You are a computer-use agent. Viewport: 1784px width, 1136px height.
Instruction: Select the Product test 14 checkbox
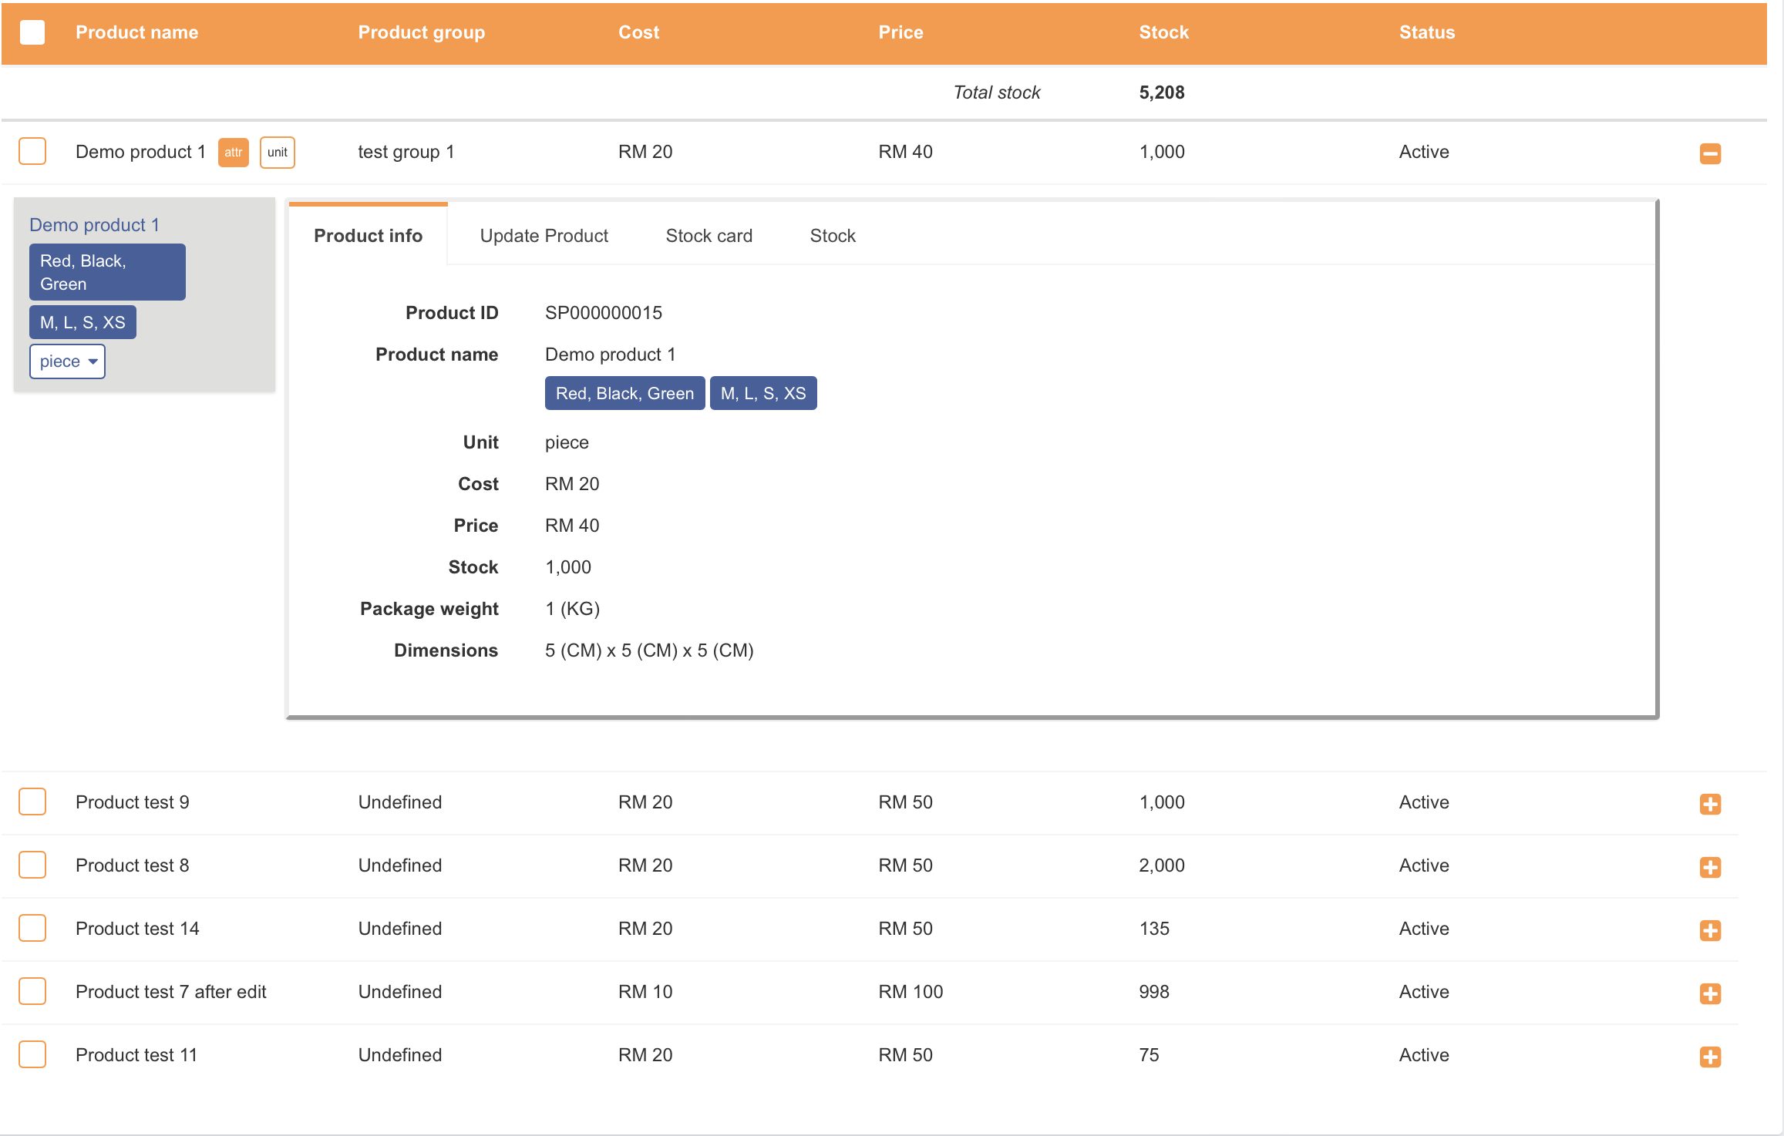coord(32,928)
